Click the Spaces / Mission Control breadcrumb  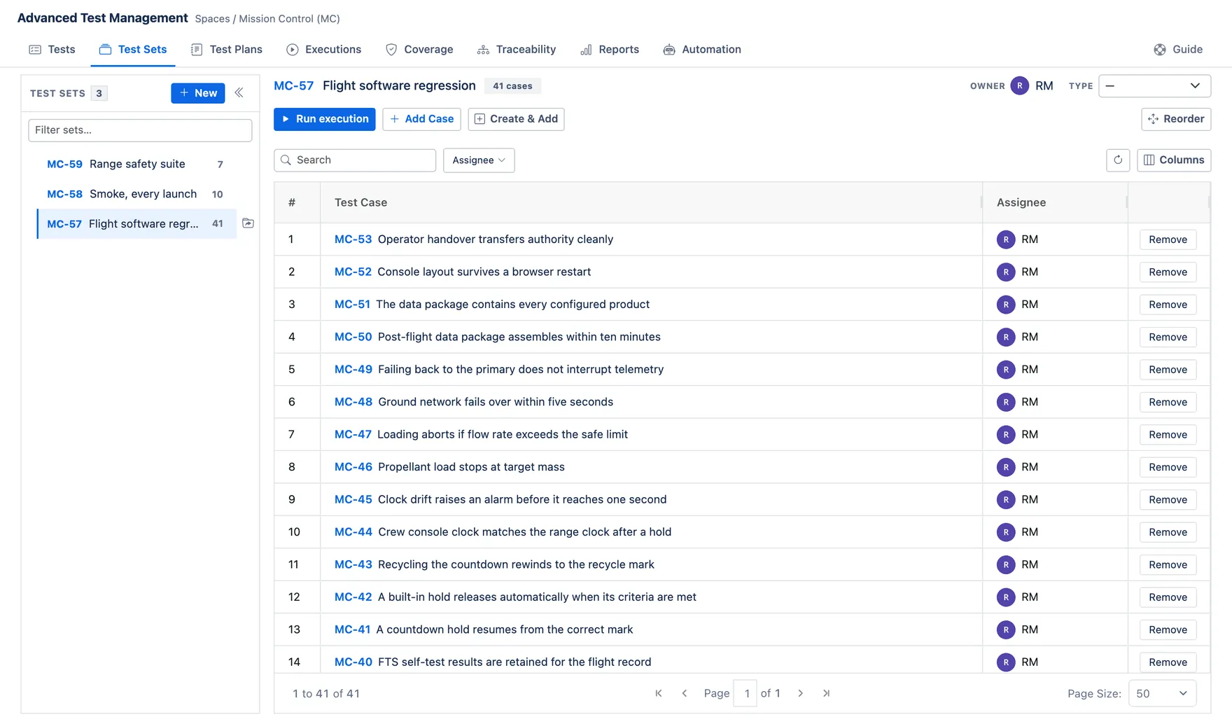coord(267,19)
